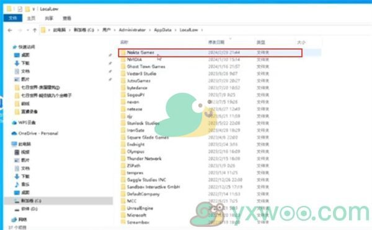Sort by the 名称 column header
372x230 pixels.
124,42
